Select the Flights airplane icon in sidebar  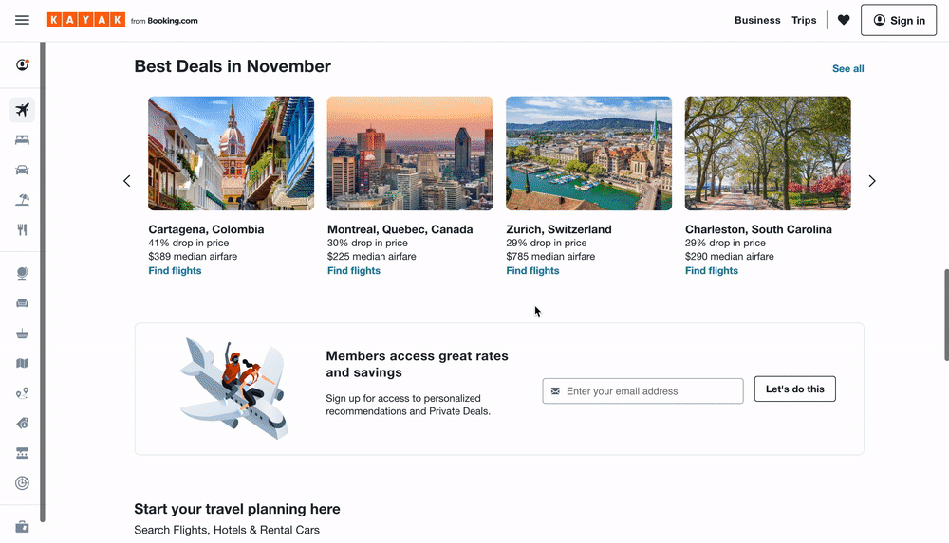pyautogui.click(x=23, y=110)
